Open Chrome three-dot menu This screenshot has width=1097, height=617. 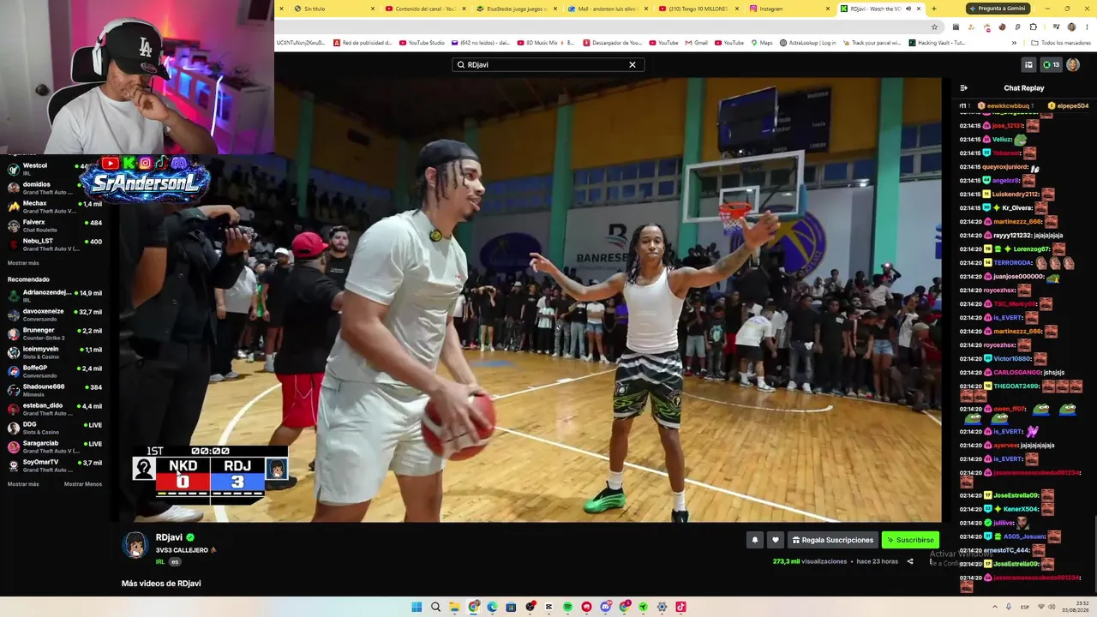(x=1087, y=27)
